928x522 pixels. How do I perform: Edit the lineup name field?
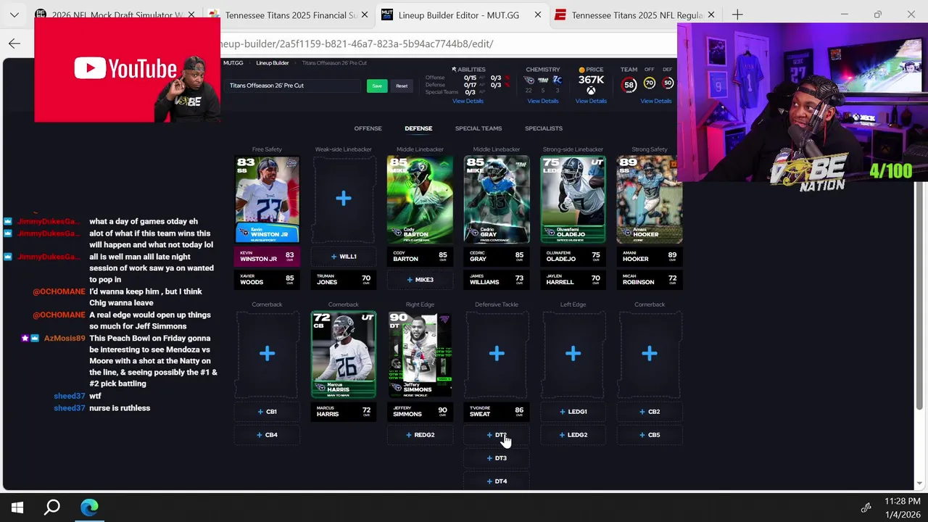pyautogui.click(x=294, y=86)
